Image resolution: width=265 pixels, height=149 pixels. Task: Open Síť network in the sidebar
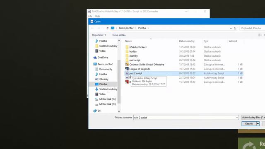tap(99, 111)
